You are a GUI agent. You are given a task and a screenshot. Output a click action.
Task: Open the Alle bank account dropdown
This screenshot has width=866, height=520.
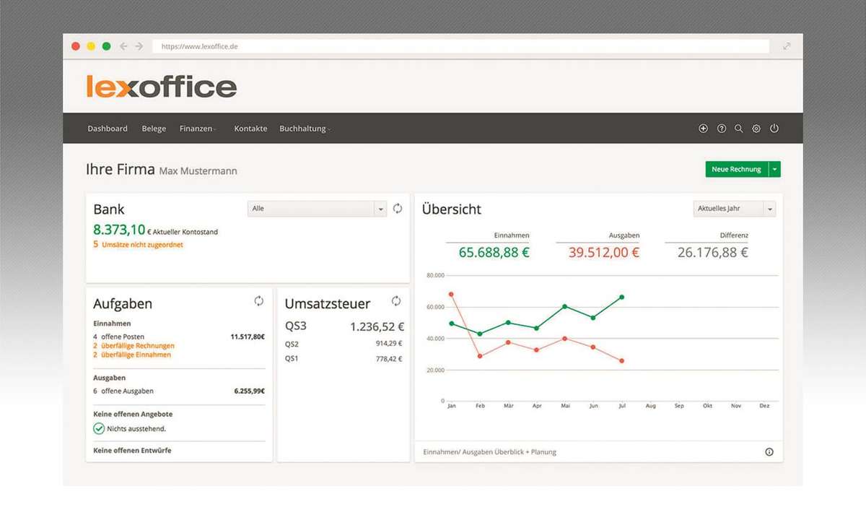(x=318, y=209)
